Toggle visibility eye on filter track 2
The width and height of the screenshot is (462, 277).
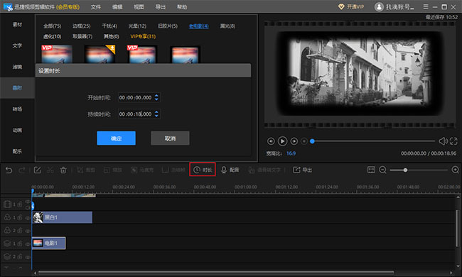28,231
